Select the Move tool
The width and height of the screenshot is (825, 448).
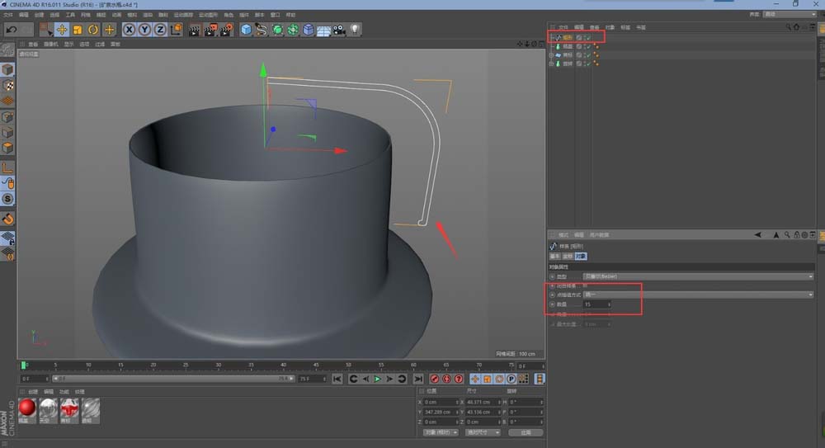(x=62, y=30)
